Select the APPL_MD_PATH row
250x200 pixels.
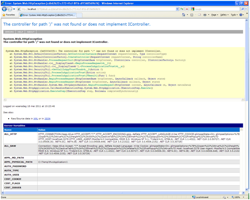(121, 158)
